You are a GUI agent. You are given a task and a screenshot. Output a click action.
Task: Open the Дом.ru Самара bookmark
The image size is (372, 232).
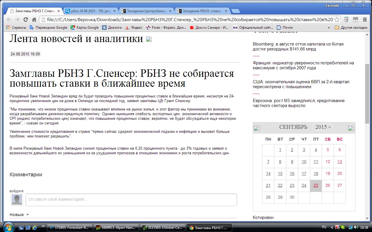tap(209, 28)
